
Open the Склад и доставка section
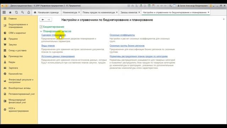(17, 50)
